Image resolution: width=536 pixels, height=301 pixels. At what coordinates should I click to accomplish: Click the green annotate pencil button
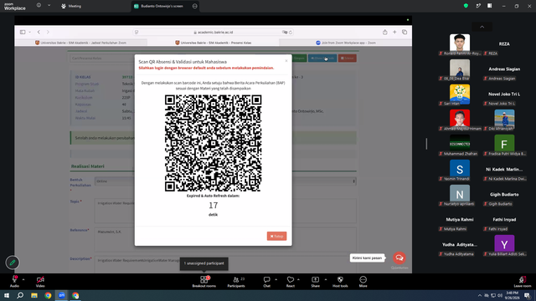13,263
